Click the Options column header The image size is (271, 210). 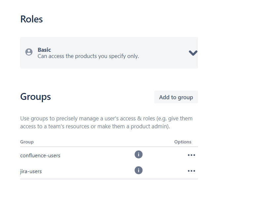tap(183, 142)
